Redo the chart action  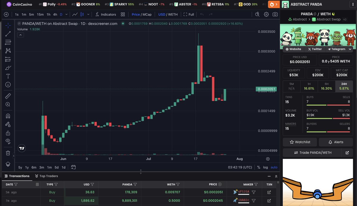pos(211,14)
